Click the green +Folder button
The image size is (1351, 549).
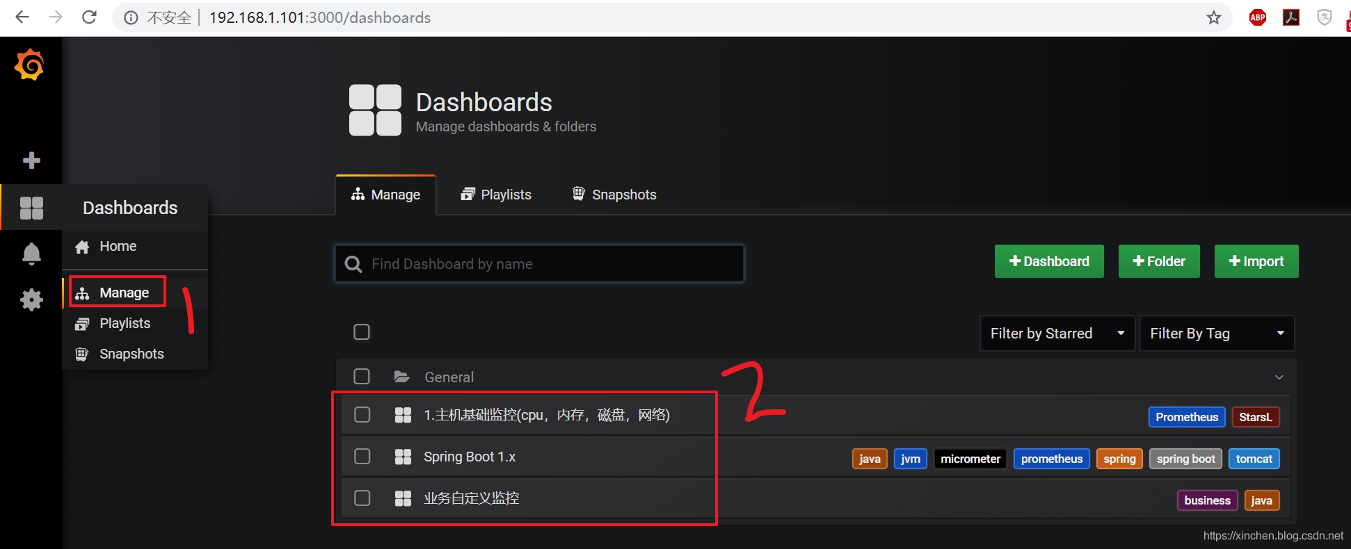point(1159,261)
